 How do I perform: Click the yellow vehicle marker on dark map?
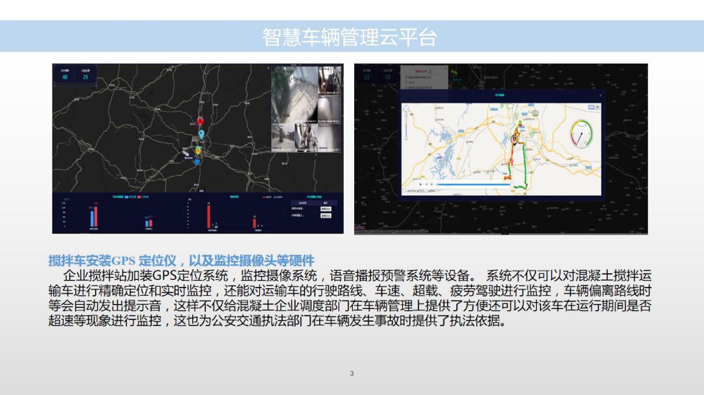[198, 151]
